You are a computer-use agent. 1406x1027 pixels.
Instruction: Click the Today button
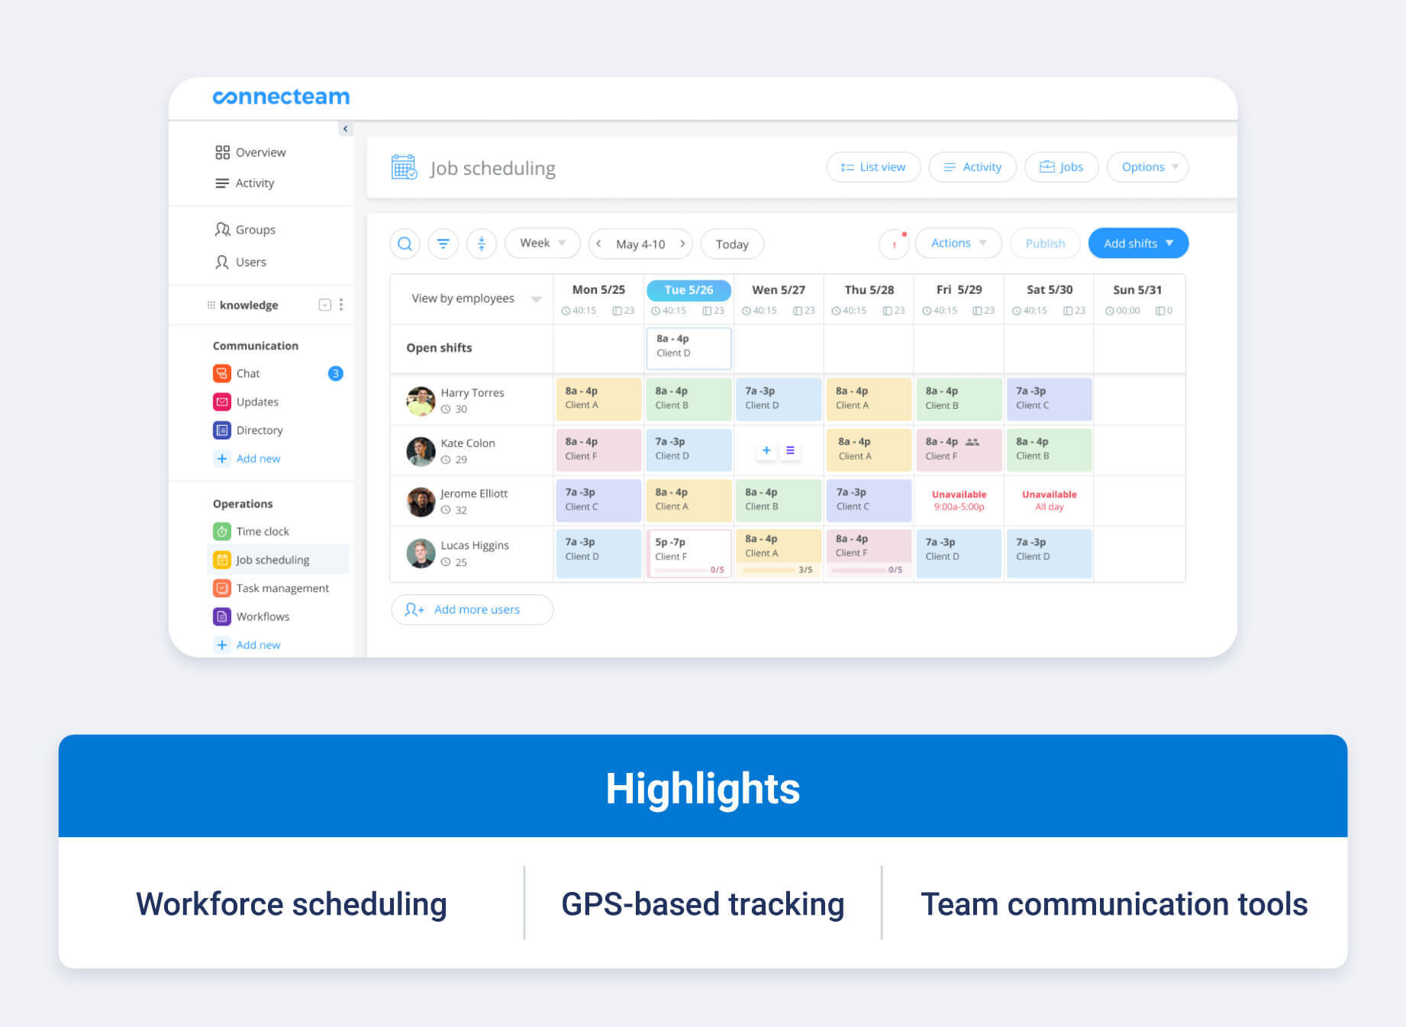point(732,243)
